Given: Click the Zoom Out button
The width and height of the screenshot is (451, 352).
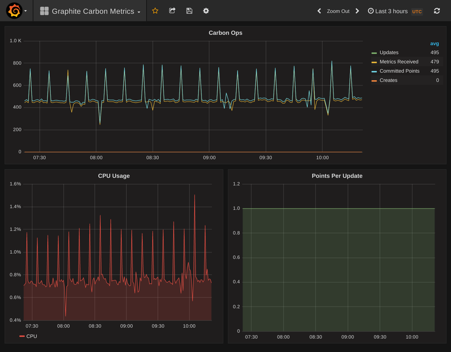Looking at the screenshot, I should coord(338,11).
